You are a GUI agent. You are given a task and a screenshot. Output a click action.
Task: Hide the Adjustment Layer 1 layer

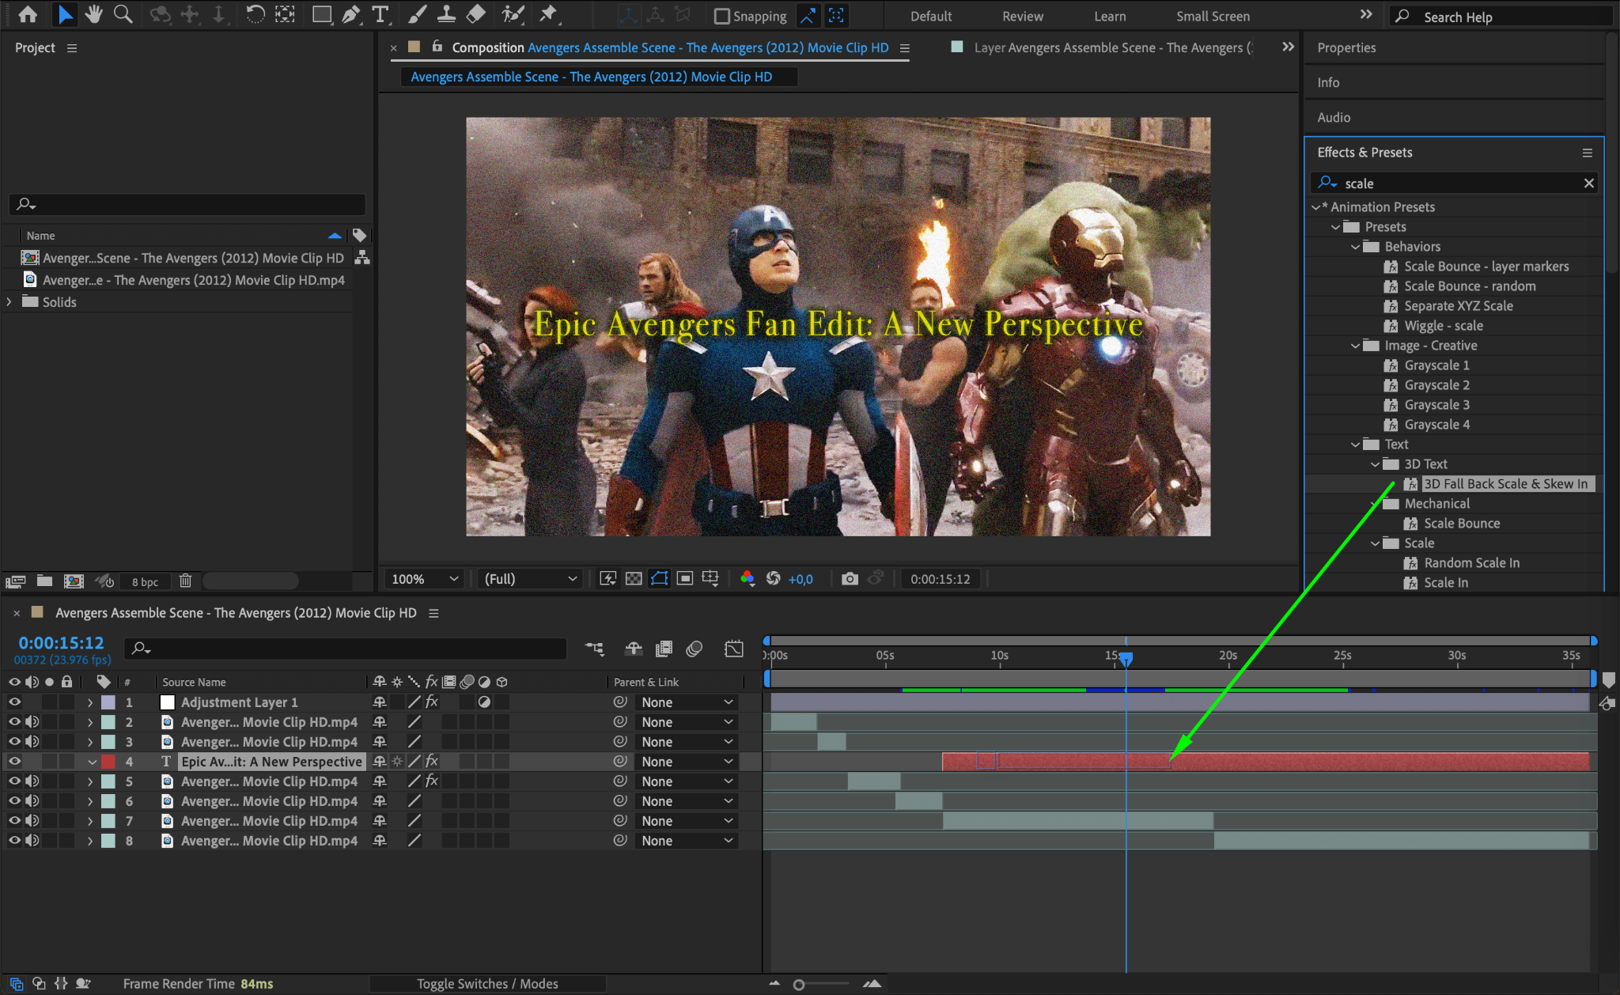(x=14, y=702)
